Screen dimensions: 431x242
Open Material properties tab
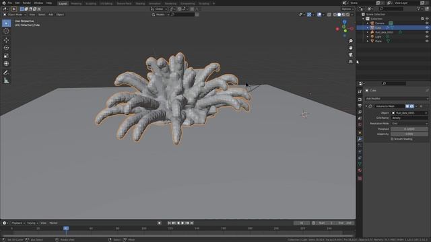360,170
